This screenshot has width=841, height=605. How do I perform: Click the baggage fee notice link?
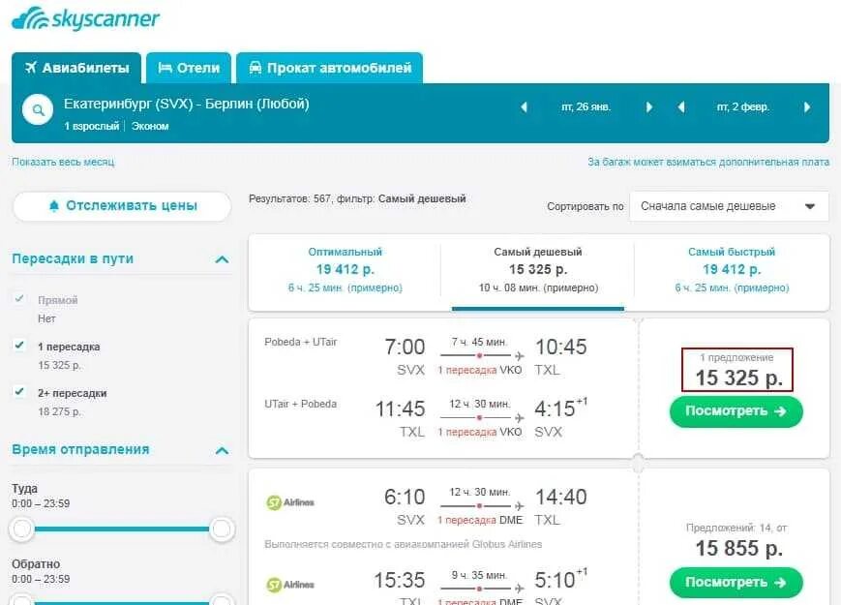[708, 162]
